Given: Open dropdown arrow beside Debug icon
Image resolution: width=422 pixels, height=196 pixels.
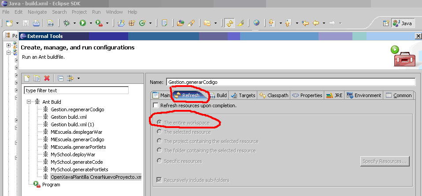Looking at the screenshot, I should pos(74,23).
